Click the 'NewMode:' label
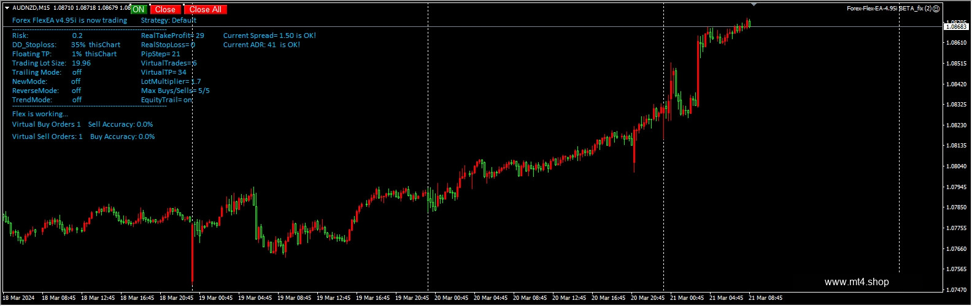The width and height of the screenshot is (972, 306). 29,81
